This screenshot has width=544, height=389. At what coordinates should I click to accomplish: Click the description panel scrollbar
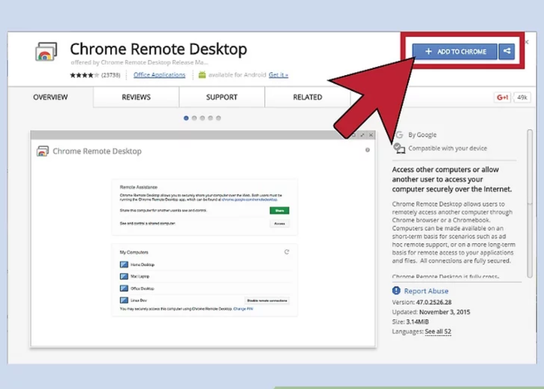coord(529,203)
